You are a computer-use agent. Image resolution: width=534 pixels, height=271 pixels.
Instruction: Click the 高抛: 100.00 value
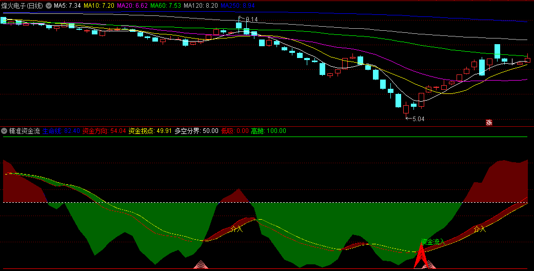(269, 131)
